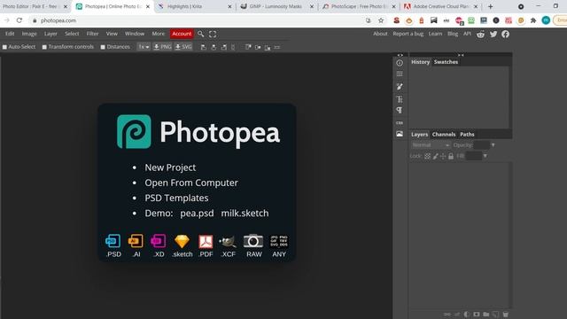Switch to the Swatches tab

click(x=446, y=62)
